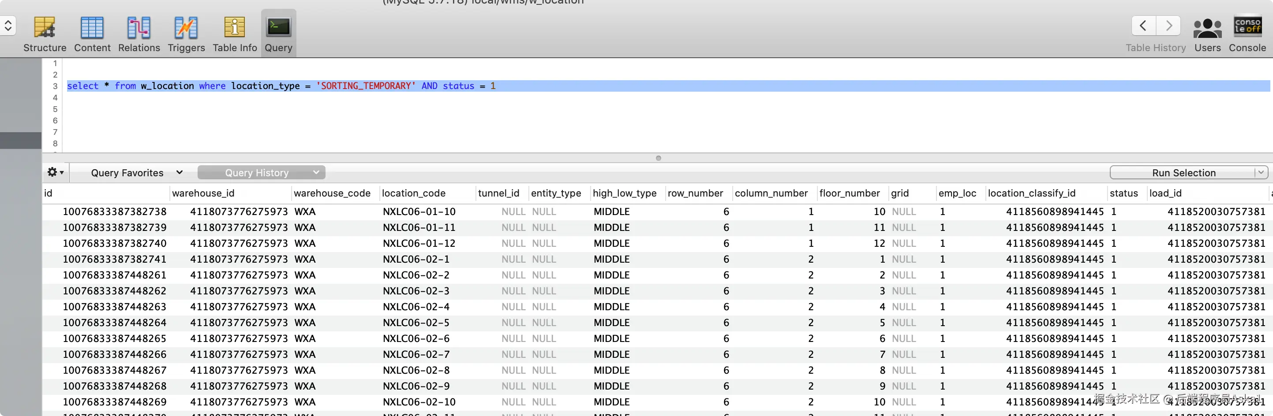The height and width of the screenshot is (416, 1273).
Task: Open the Relations view
Action: pyautogui.click(x=139, y=33)
